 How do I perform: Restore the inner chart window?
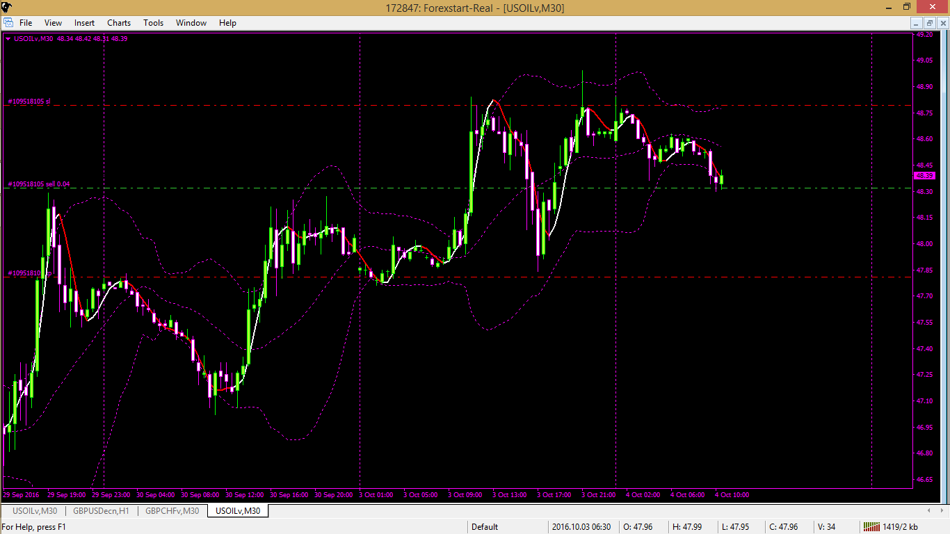tap(929, 23)
